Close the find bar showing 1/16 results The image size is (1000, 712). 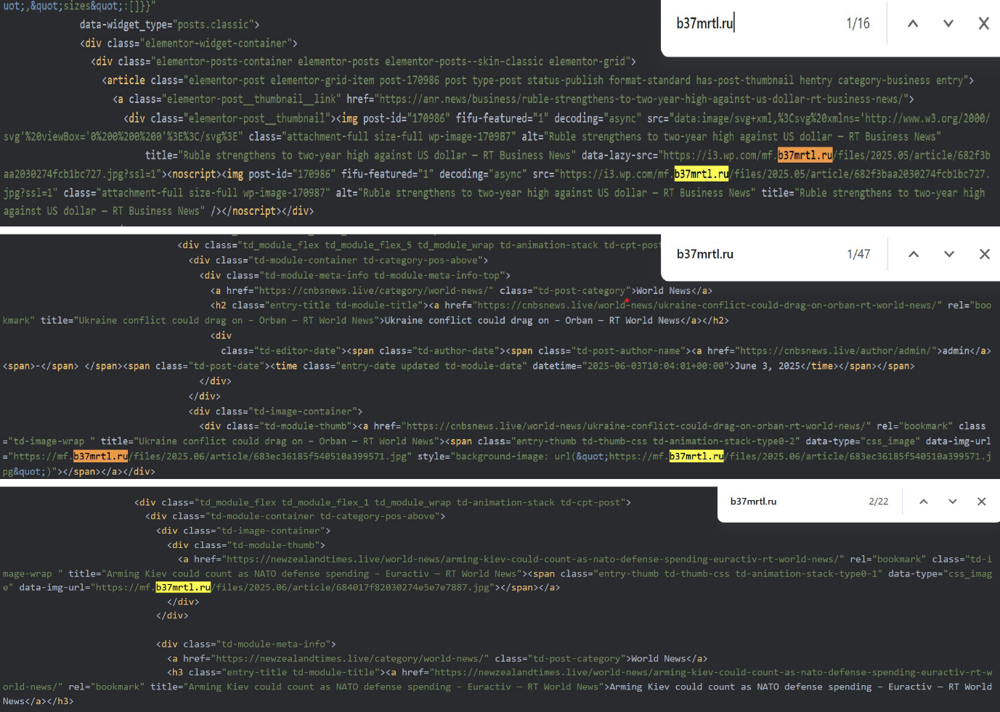click(983, 22)
